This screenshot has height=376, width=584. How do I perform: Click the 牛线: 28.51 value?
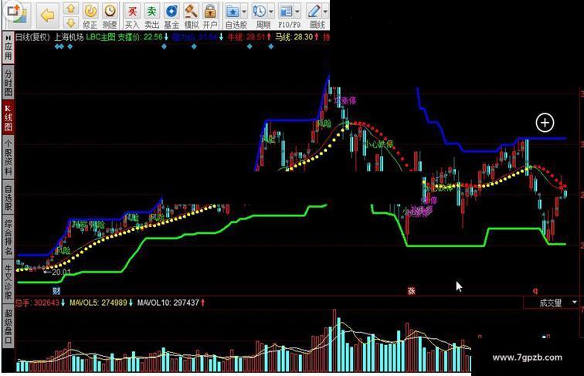246,37
